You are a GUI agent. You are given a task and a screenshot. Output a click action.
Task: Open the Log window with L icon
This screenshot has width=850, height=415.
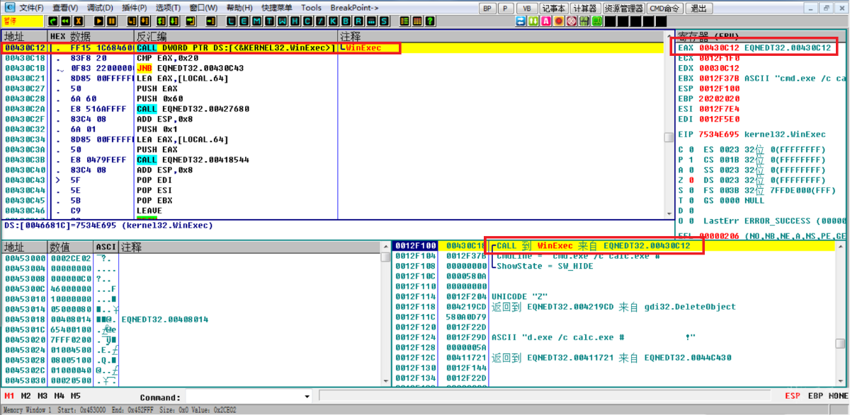pos(232,21)
